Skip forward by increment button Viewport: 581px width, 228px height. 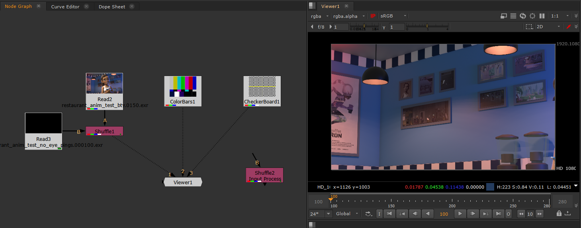click(540, 214)
